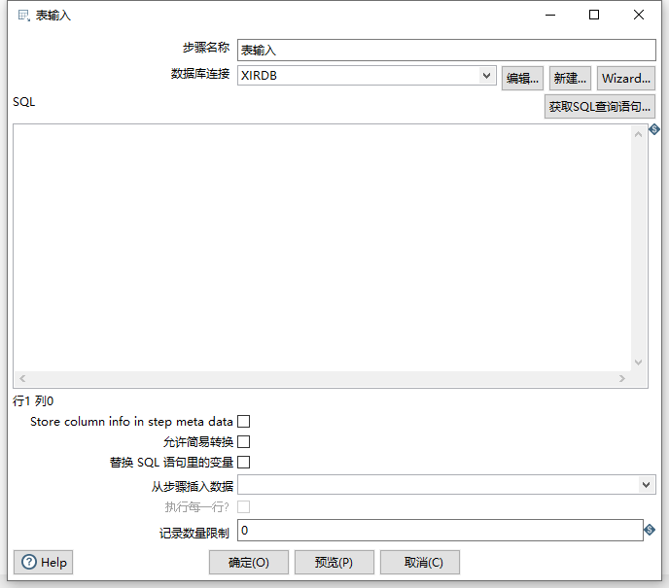Click the Help question mark button
Screen dimensions: 669x588
(44, 562)
